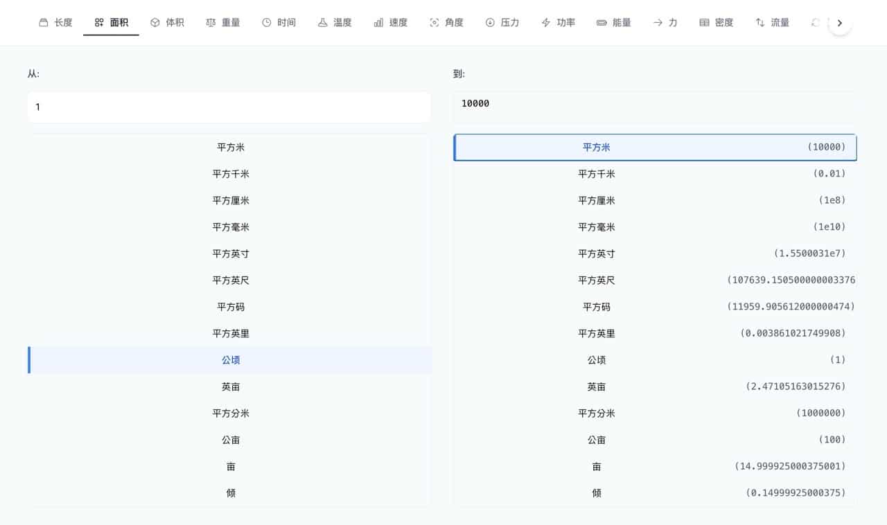
Task: Choose target unit 英亩 (2.47105163015276)
Action: pos(655,386)
